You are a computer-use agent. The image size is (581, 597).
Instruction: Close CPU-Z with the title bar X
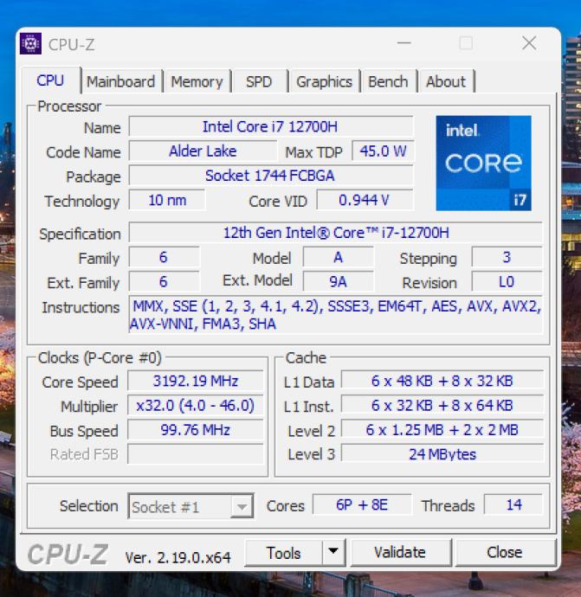[529, 43]
